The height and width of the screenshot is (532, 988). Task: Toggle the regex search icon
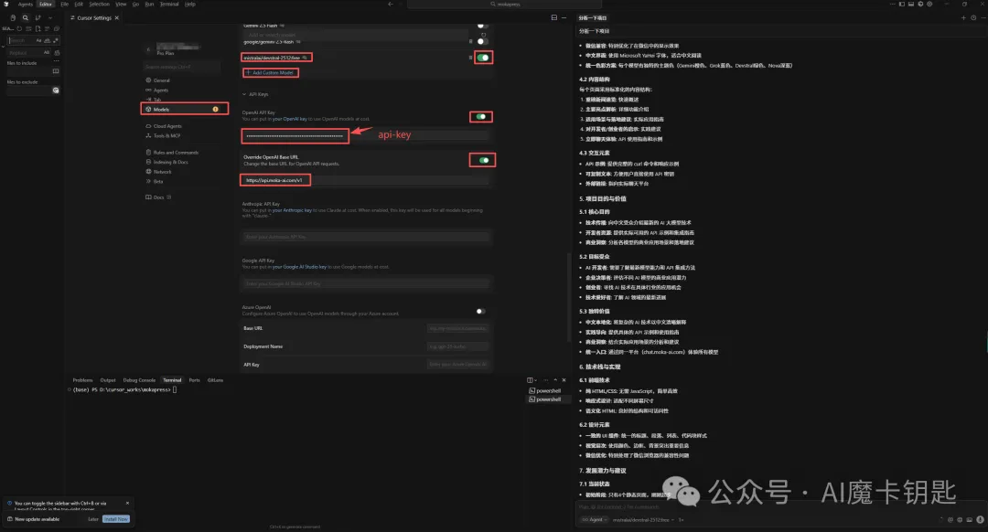pos(55,40)
